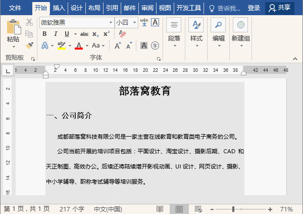
Task: Click the Grow Font size icon
Action: point(118,46)
